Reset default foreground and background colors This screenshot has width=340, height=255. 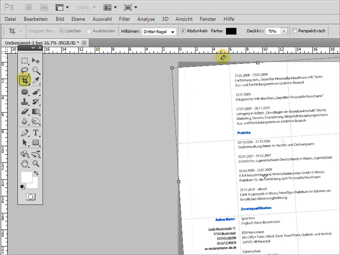[23, 187]
